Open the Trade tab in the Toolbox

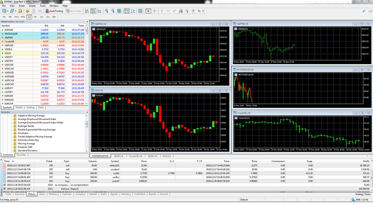tap(8, 194)
